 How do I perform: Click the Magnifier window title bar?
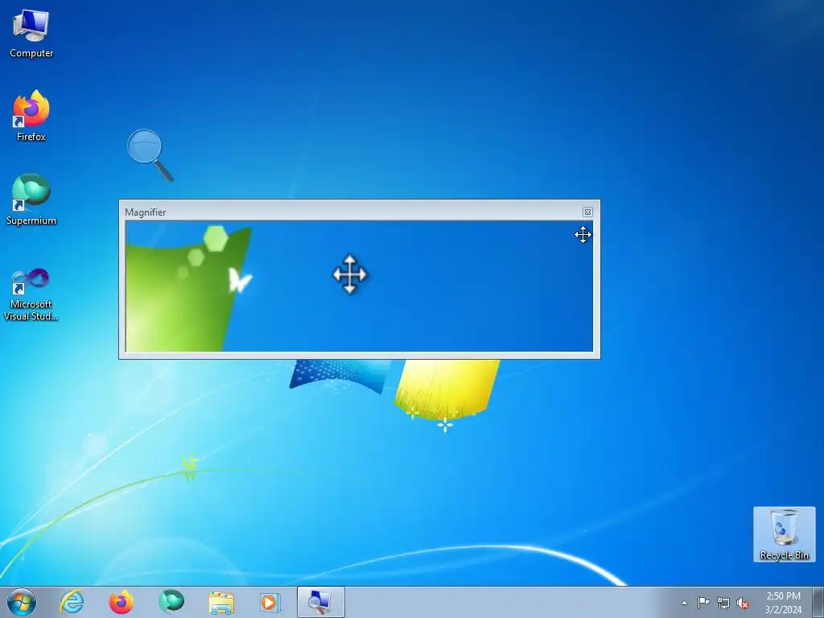pos(352,212)
